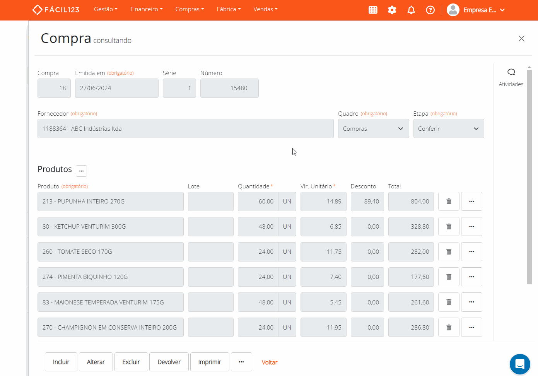This screenshot has width=538, height=376.
Task: Click trash icon for TOMATE SECO 170G
Action: [449, 252]
